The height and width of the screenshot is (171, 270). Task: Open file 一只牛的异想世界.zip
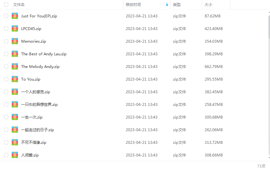[39, 104]
